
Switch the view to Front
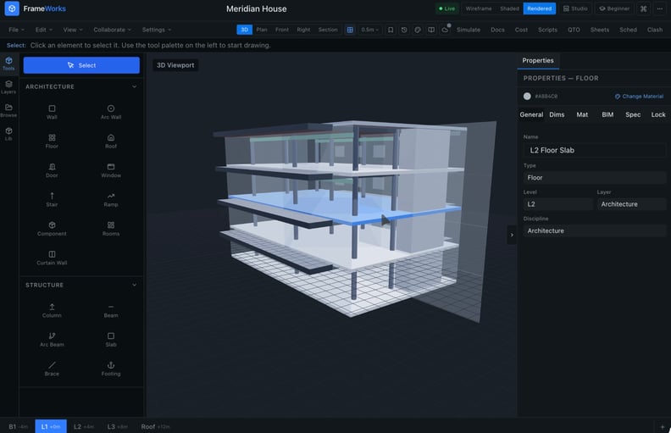click(x=282, y=30)
